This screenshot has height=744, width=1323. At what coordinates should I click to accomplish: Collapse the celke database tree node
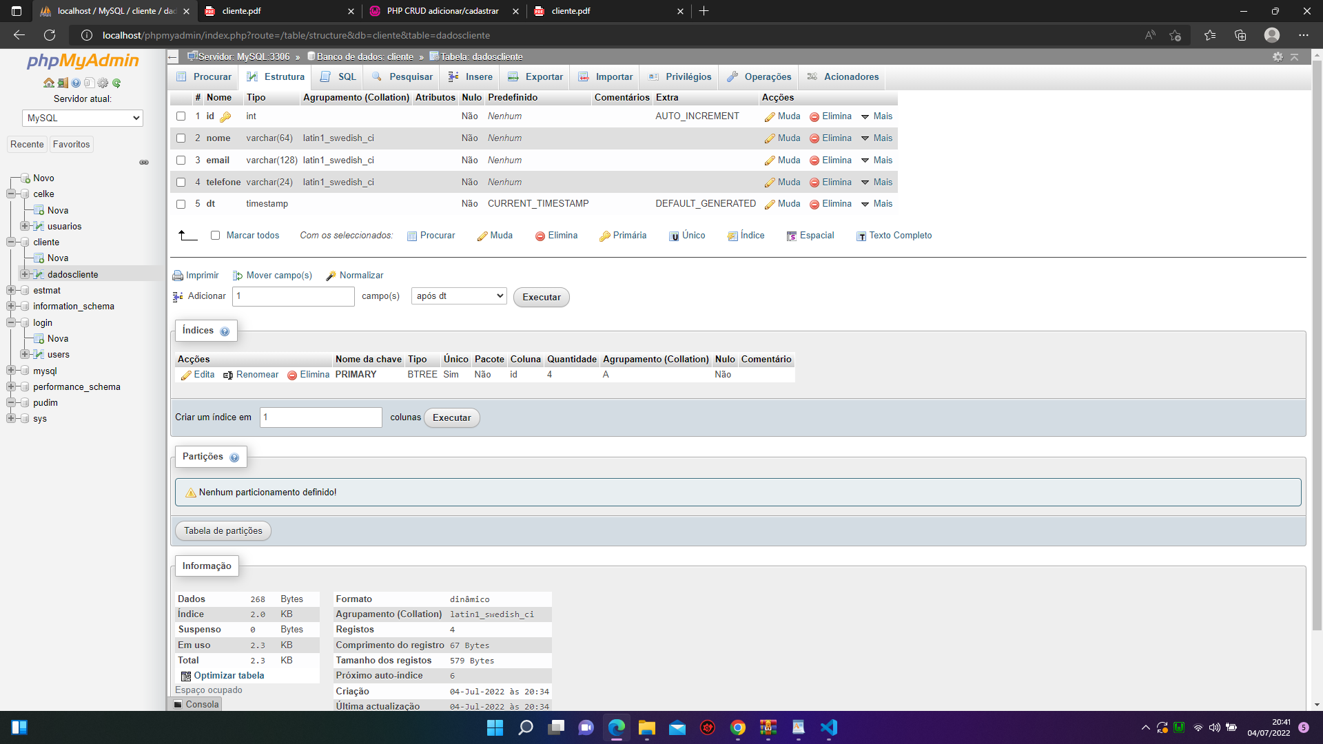[11, 194]
